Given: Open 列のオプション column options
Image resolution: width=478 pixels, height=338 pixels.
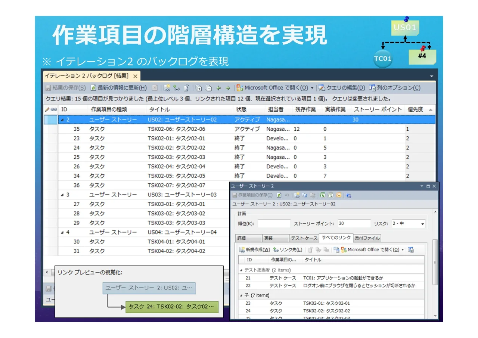Looking at the screenshot, I should [395, 88].
